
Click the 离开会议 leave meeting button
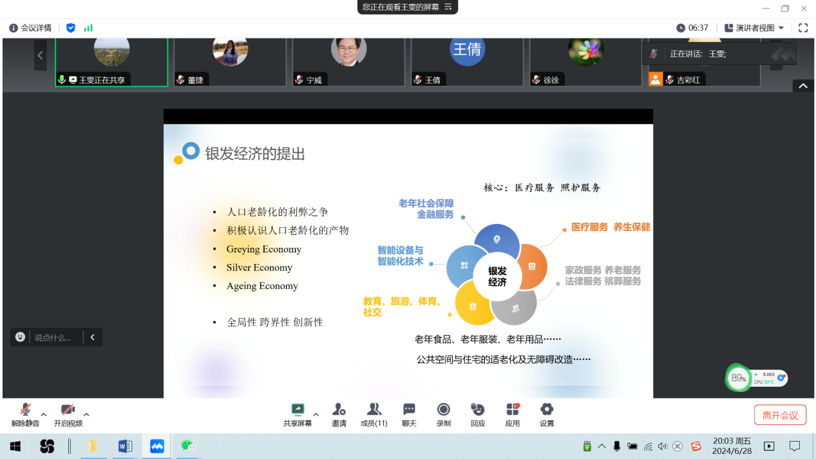coord(780,415)
